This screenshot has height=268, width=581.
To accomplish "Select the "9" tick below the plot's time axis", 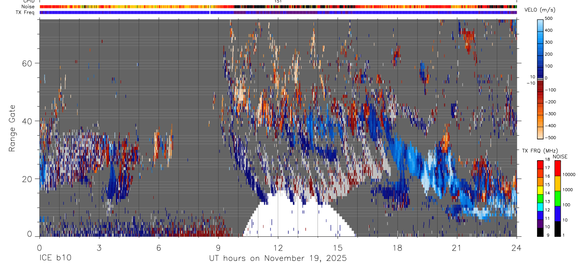I will click(x=218, y=247).
